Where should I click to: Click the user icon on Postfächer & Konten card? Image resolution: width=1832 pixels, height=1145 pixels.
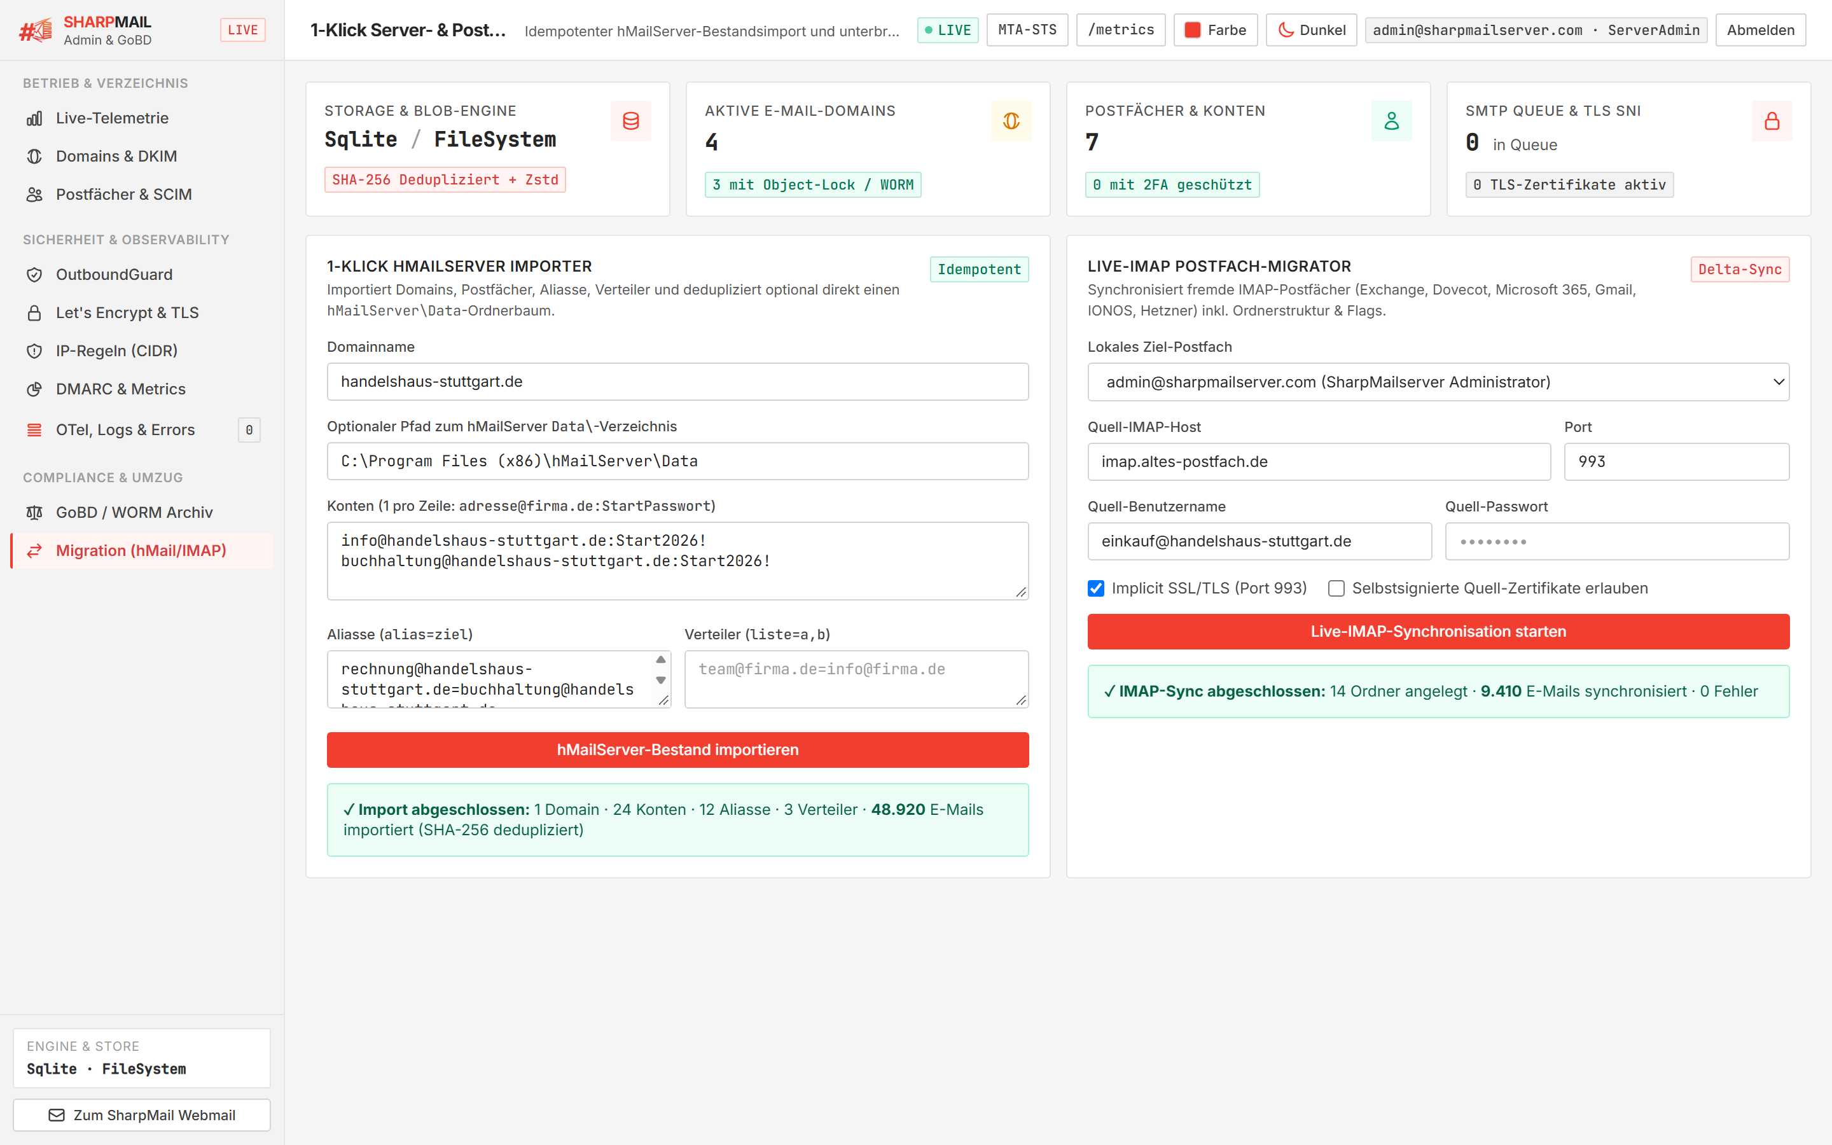coord(1391,121)
